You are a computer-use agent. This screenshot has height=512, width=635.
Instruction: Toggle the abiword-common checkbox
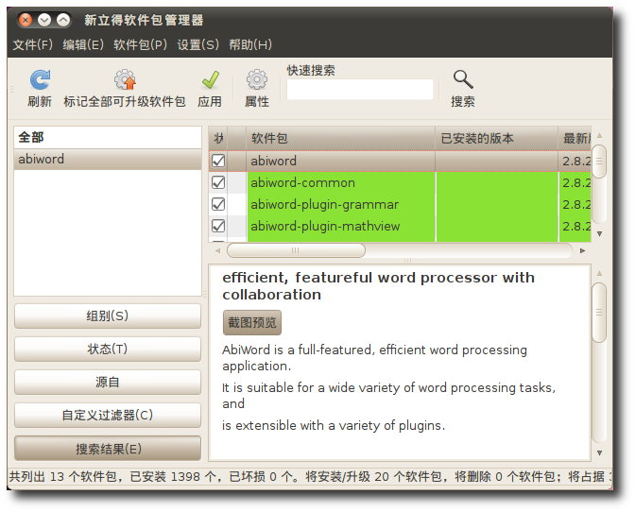click(218, 182)
